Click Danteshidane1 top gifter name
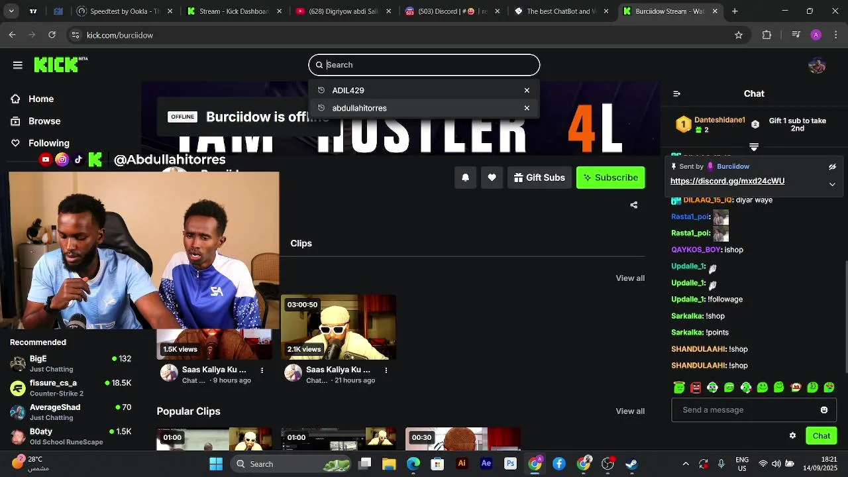This screenshot has width=848, height=477. (719, 121)
